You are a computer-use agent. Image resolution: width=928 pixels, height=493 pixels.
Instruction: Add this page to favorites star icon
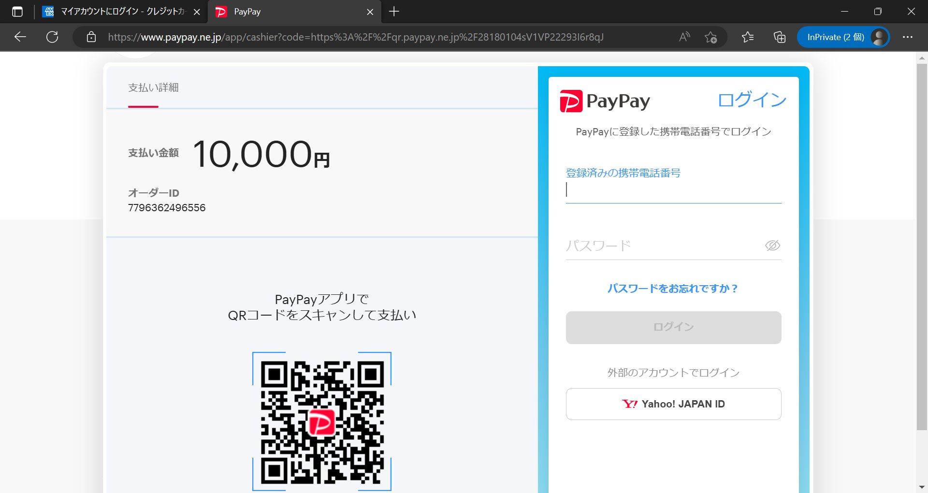[x=710, y=37]
